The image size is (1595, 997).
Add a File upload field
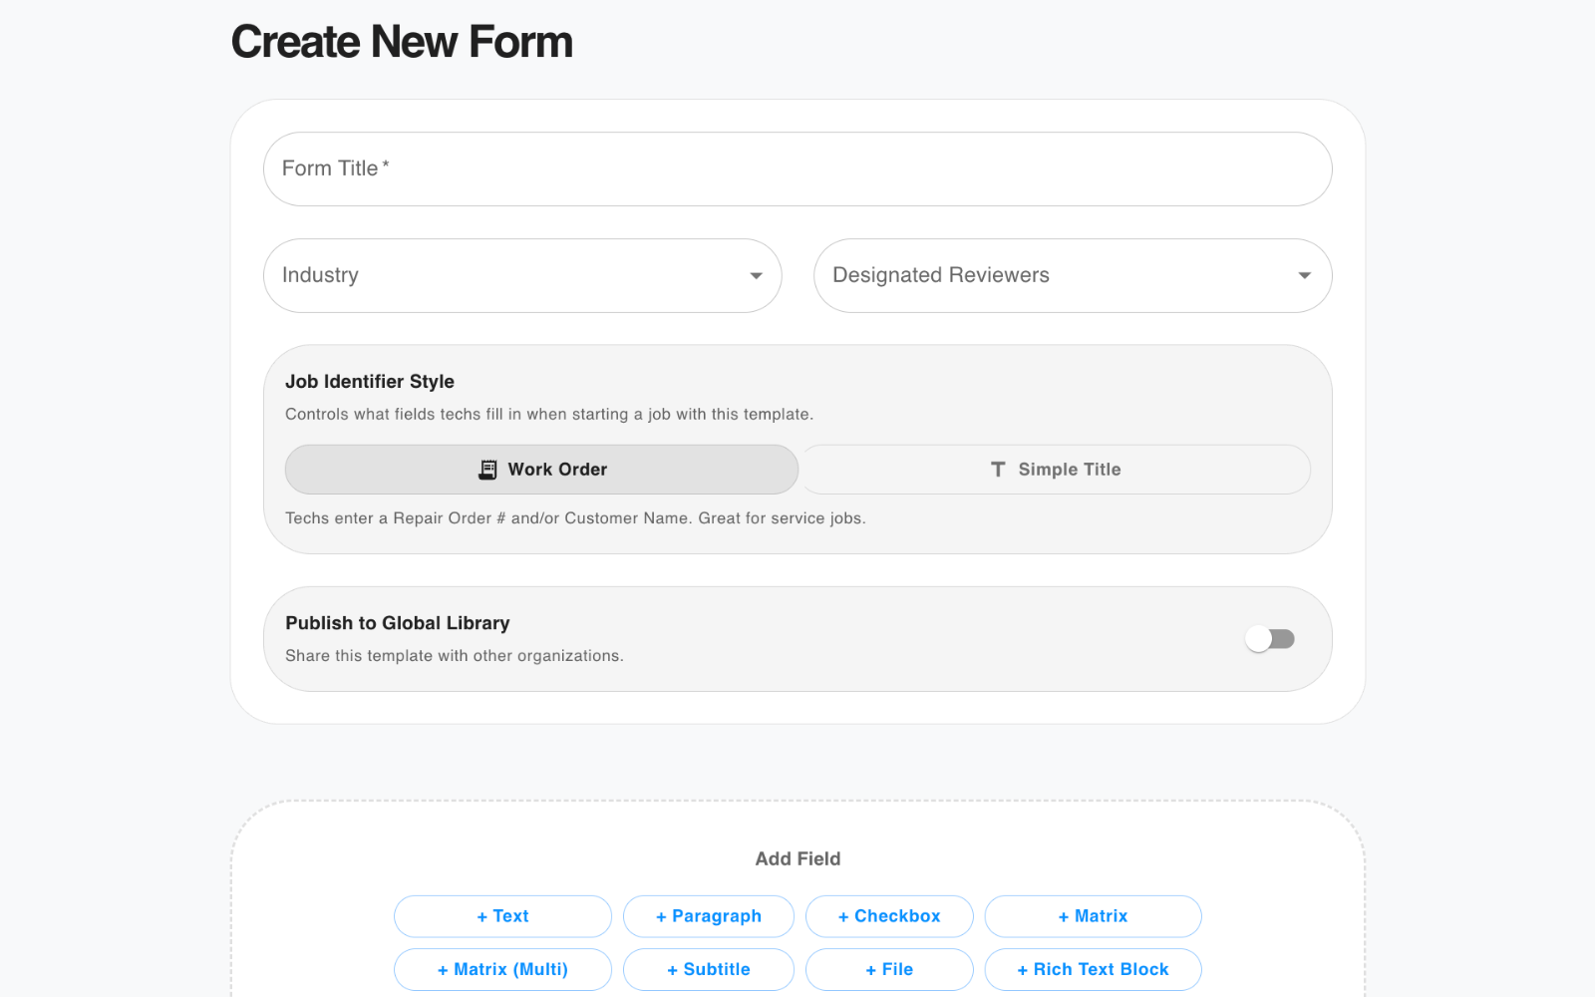889,968
